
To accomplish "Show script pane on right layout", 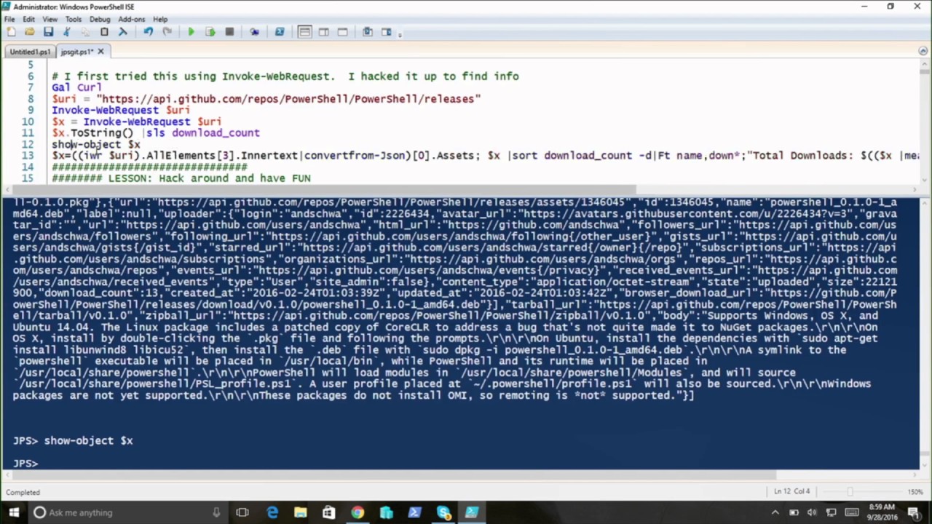I will point(323,32).
